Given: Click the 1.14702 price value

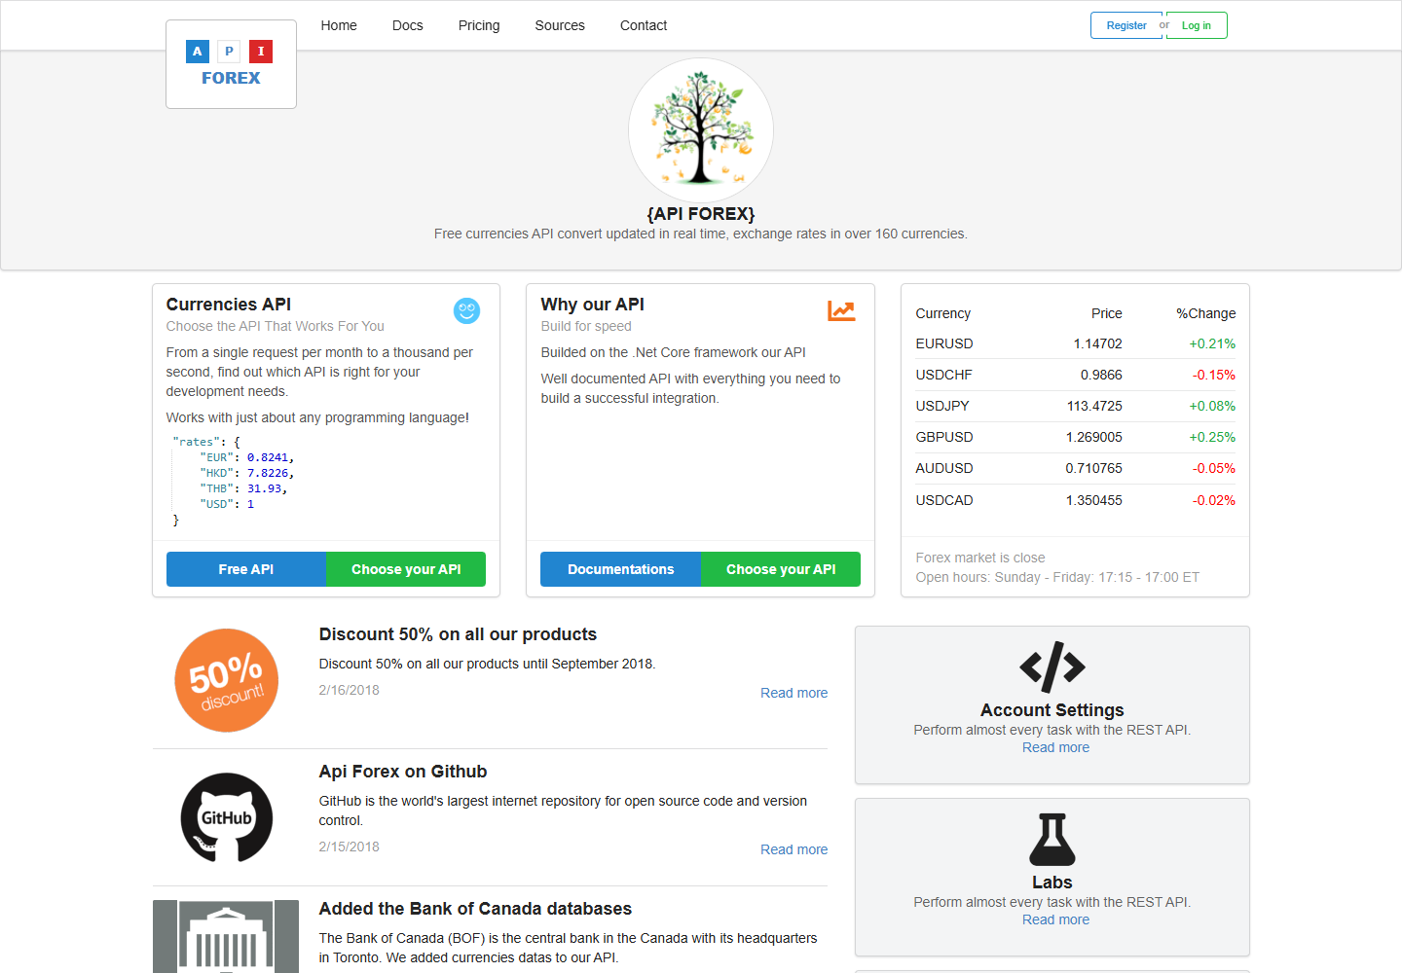Looking at the screenshot, I should [x=1098, y=343].
